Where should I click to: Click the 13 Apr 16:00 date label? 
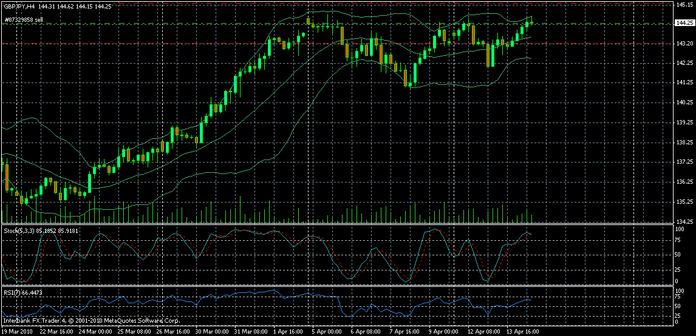point(522,332)
